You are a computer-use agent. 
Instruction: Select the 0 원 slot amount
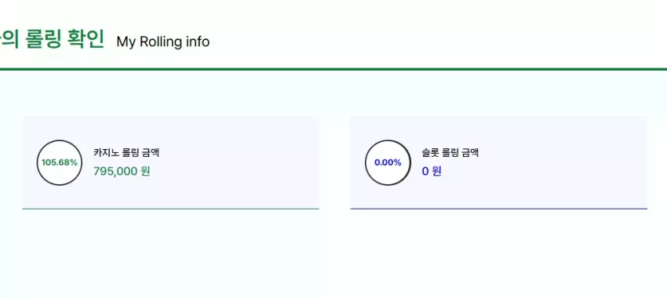tap(432, 171)
